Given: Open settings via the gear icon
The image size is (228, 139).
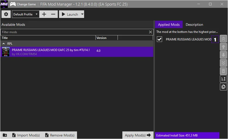Looking at the screenshot, I should point(6,14).
